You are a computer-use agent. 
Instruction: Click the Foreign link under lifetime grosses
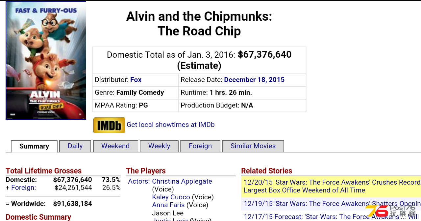pyautogui.click(x=24, y=188)
